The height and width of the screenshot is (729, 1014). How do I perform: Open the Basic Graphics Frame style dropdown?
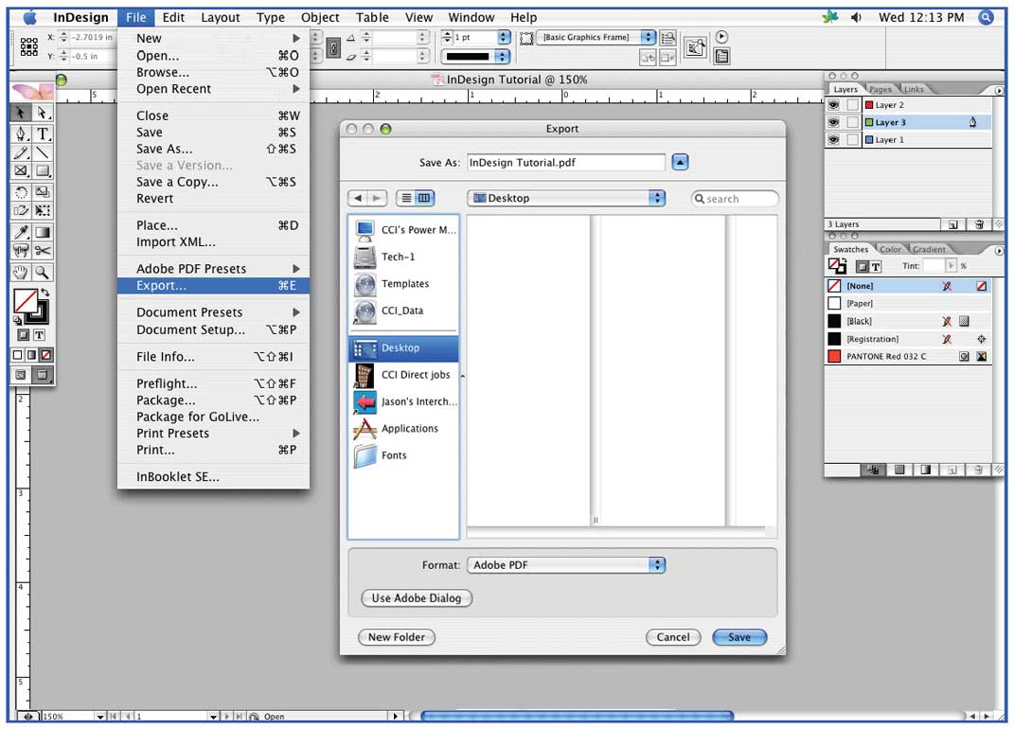pos(596,38)
